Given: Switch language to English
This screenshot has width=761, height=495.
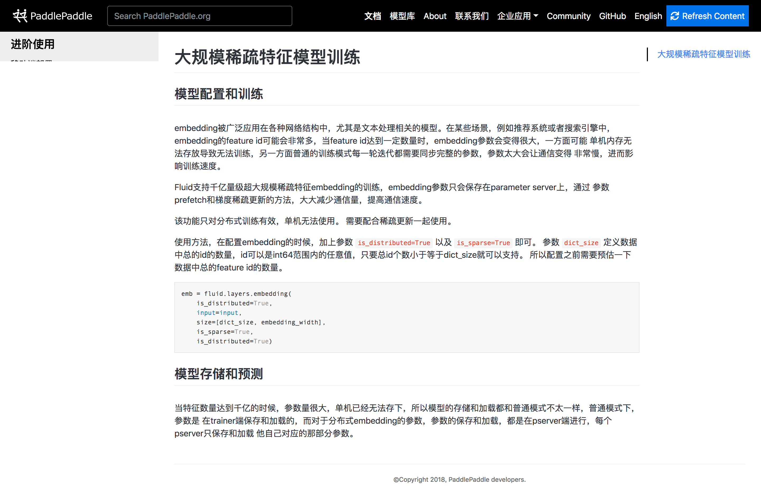Looking at the screenshot, I should (x=648, y=16).
